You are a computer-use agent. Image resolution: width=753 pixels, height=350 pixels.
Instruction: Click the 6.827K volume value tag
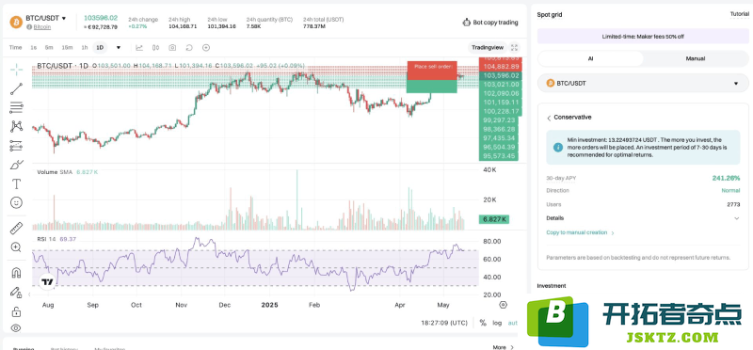pyautogui.click(x=493, y=219)
